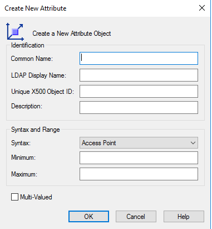Click the Minimum value field
Image resolution: width=212 pixels, height=229 pixels.
139,158
